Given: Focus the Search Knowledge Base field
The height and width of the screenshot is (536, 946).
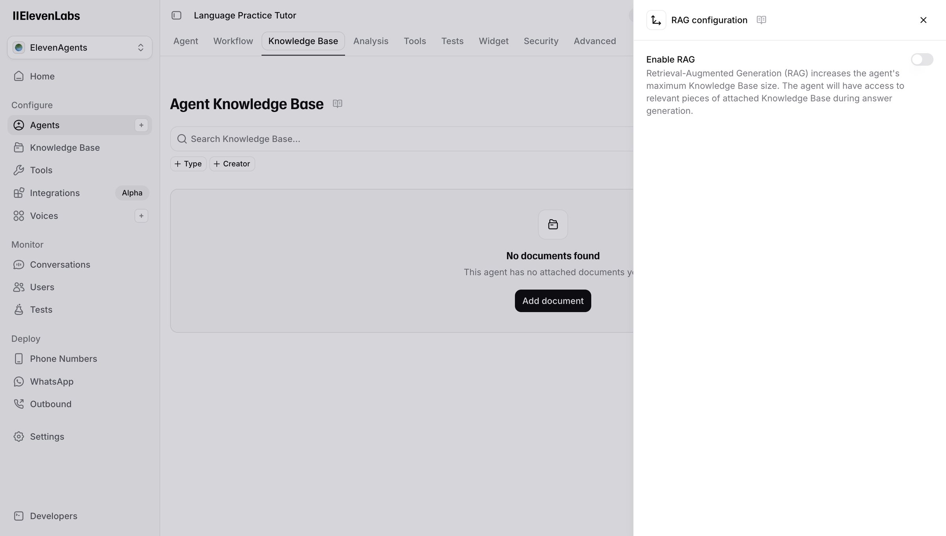Looking at the screenshot, I should click(x=402, y=139).
